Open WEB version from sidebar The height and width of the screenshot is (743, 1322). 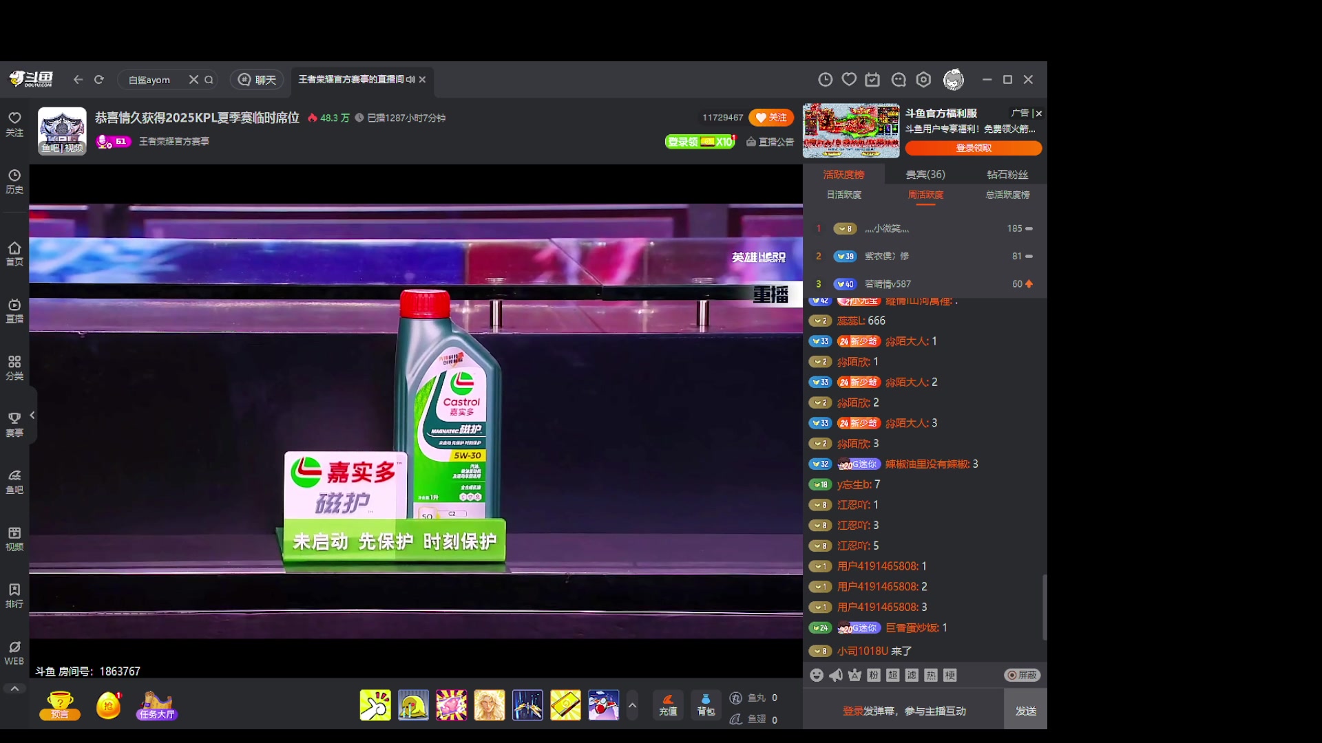tap(14, 654)
